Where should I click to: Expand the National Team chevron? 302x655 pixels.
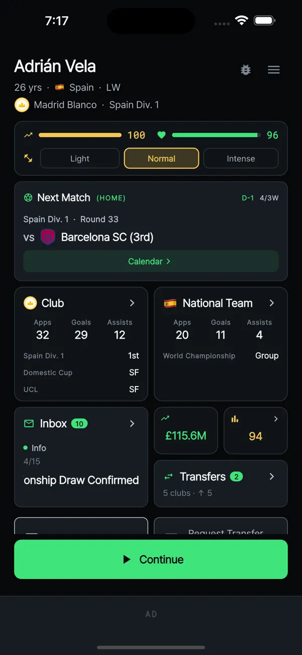click(272, 303)
